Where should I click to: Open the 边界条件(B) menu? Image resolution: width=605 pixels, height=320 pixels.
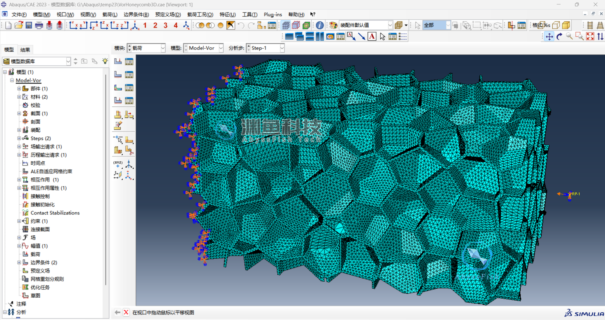(x=136, y=15)
